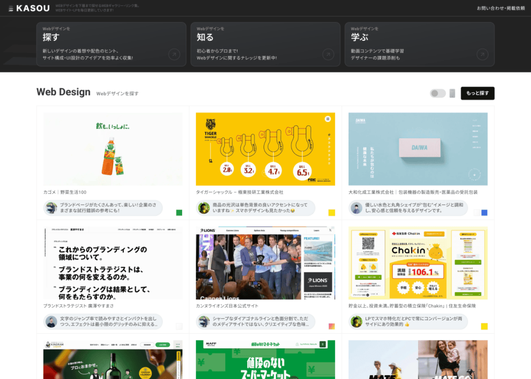531x379 pixels.
Task: Click the reviewer avatar under the Chakin card
Action: click(x=357, y=322)
